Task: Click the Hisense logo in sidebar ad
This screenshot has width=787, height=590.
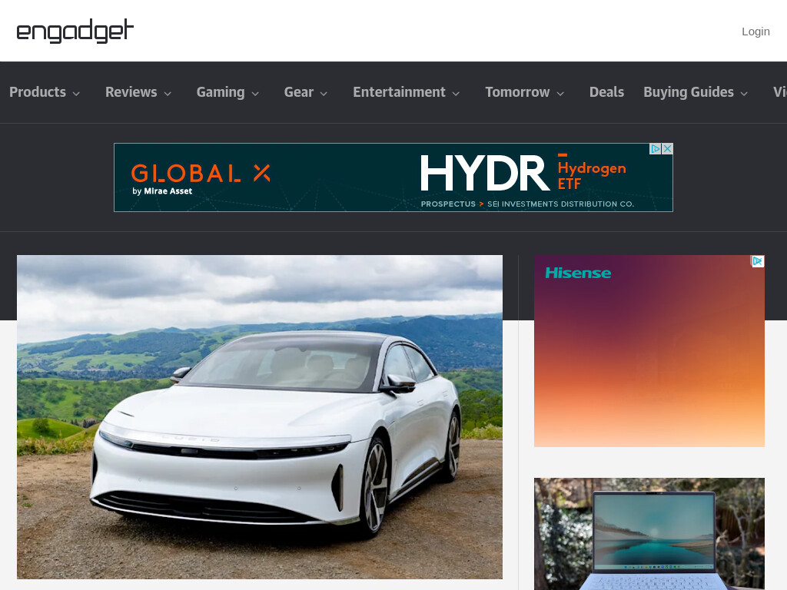Action: pos(578,273)
